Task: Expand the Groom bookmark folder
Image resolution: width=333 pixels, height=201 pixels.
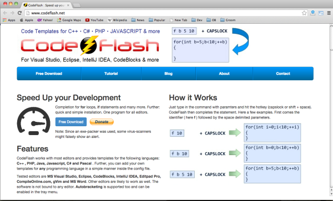Action: click(228, 20)
